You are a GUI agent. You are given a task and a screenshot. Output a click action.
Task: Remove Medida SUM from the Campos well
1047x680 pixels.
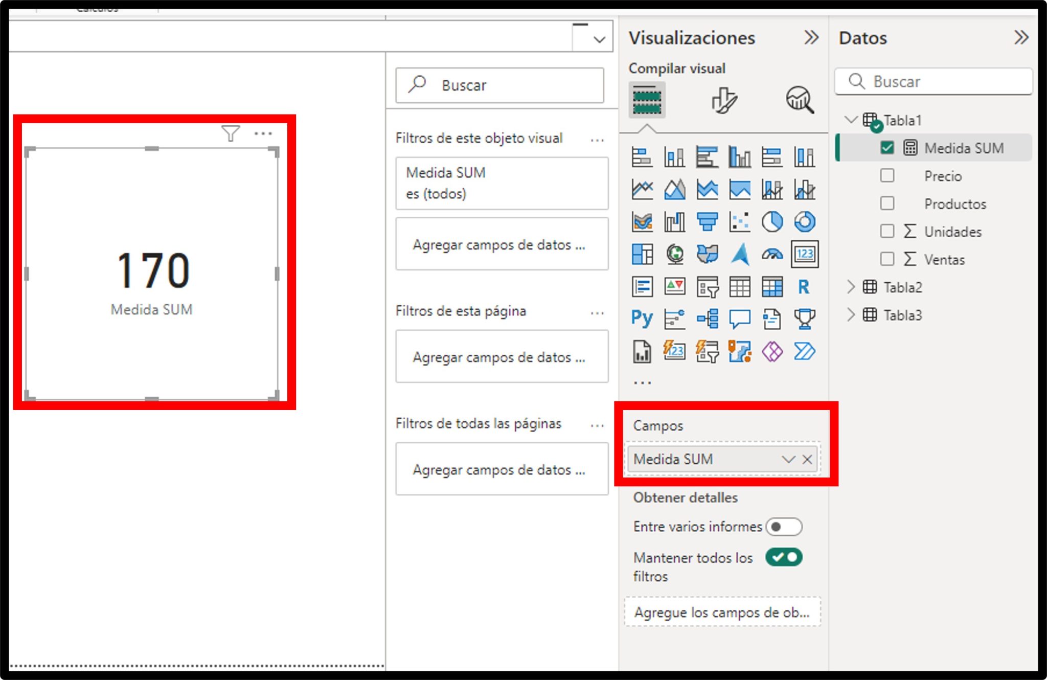pos(807,459)
